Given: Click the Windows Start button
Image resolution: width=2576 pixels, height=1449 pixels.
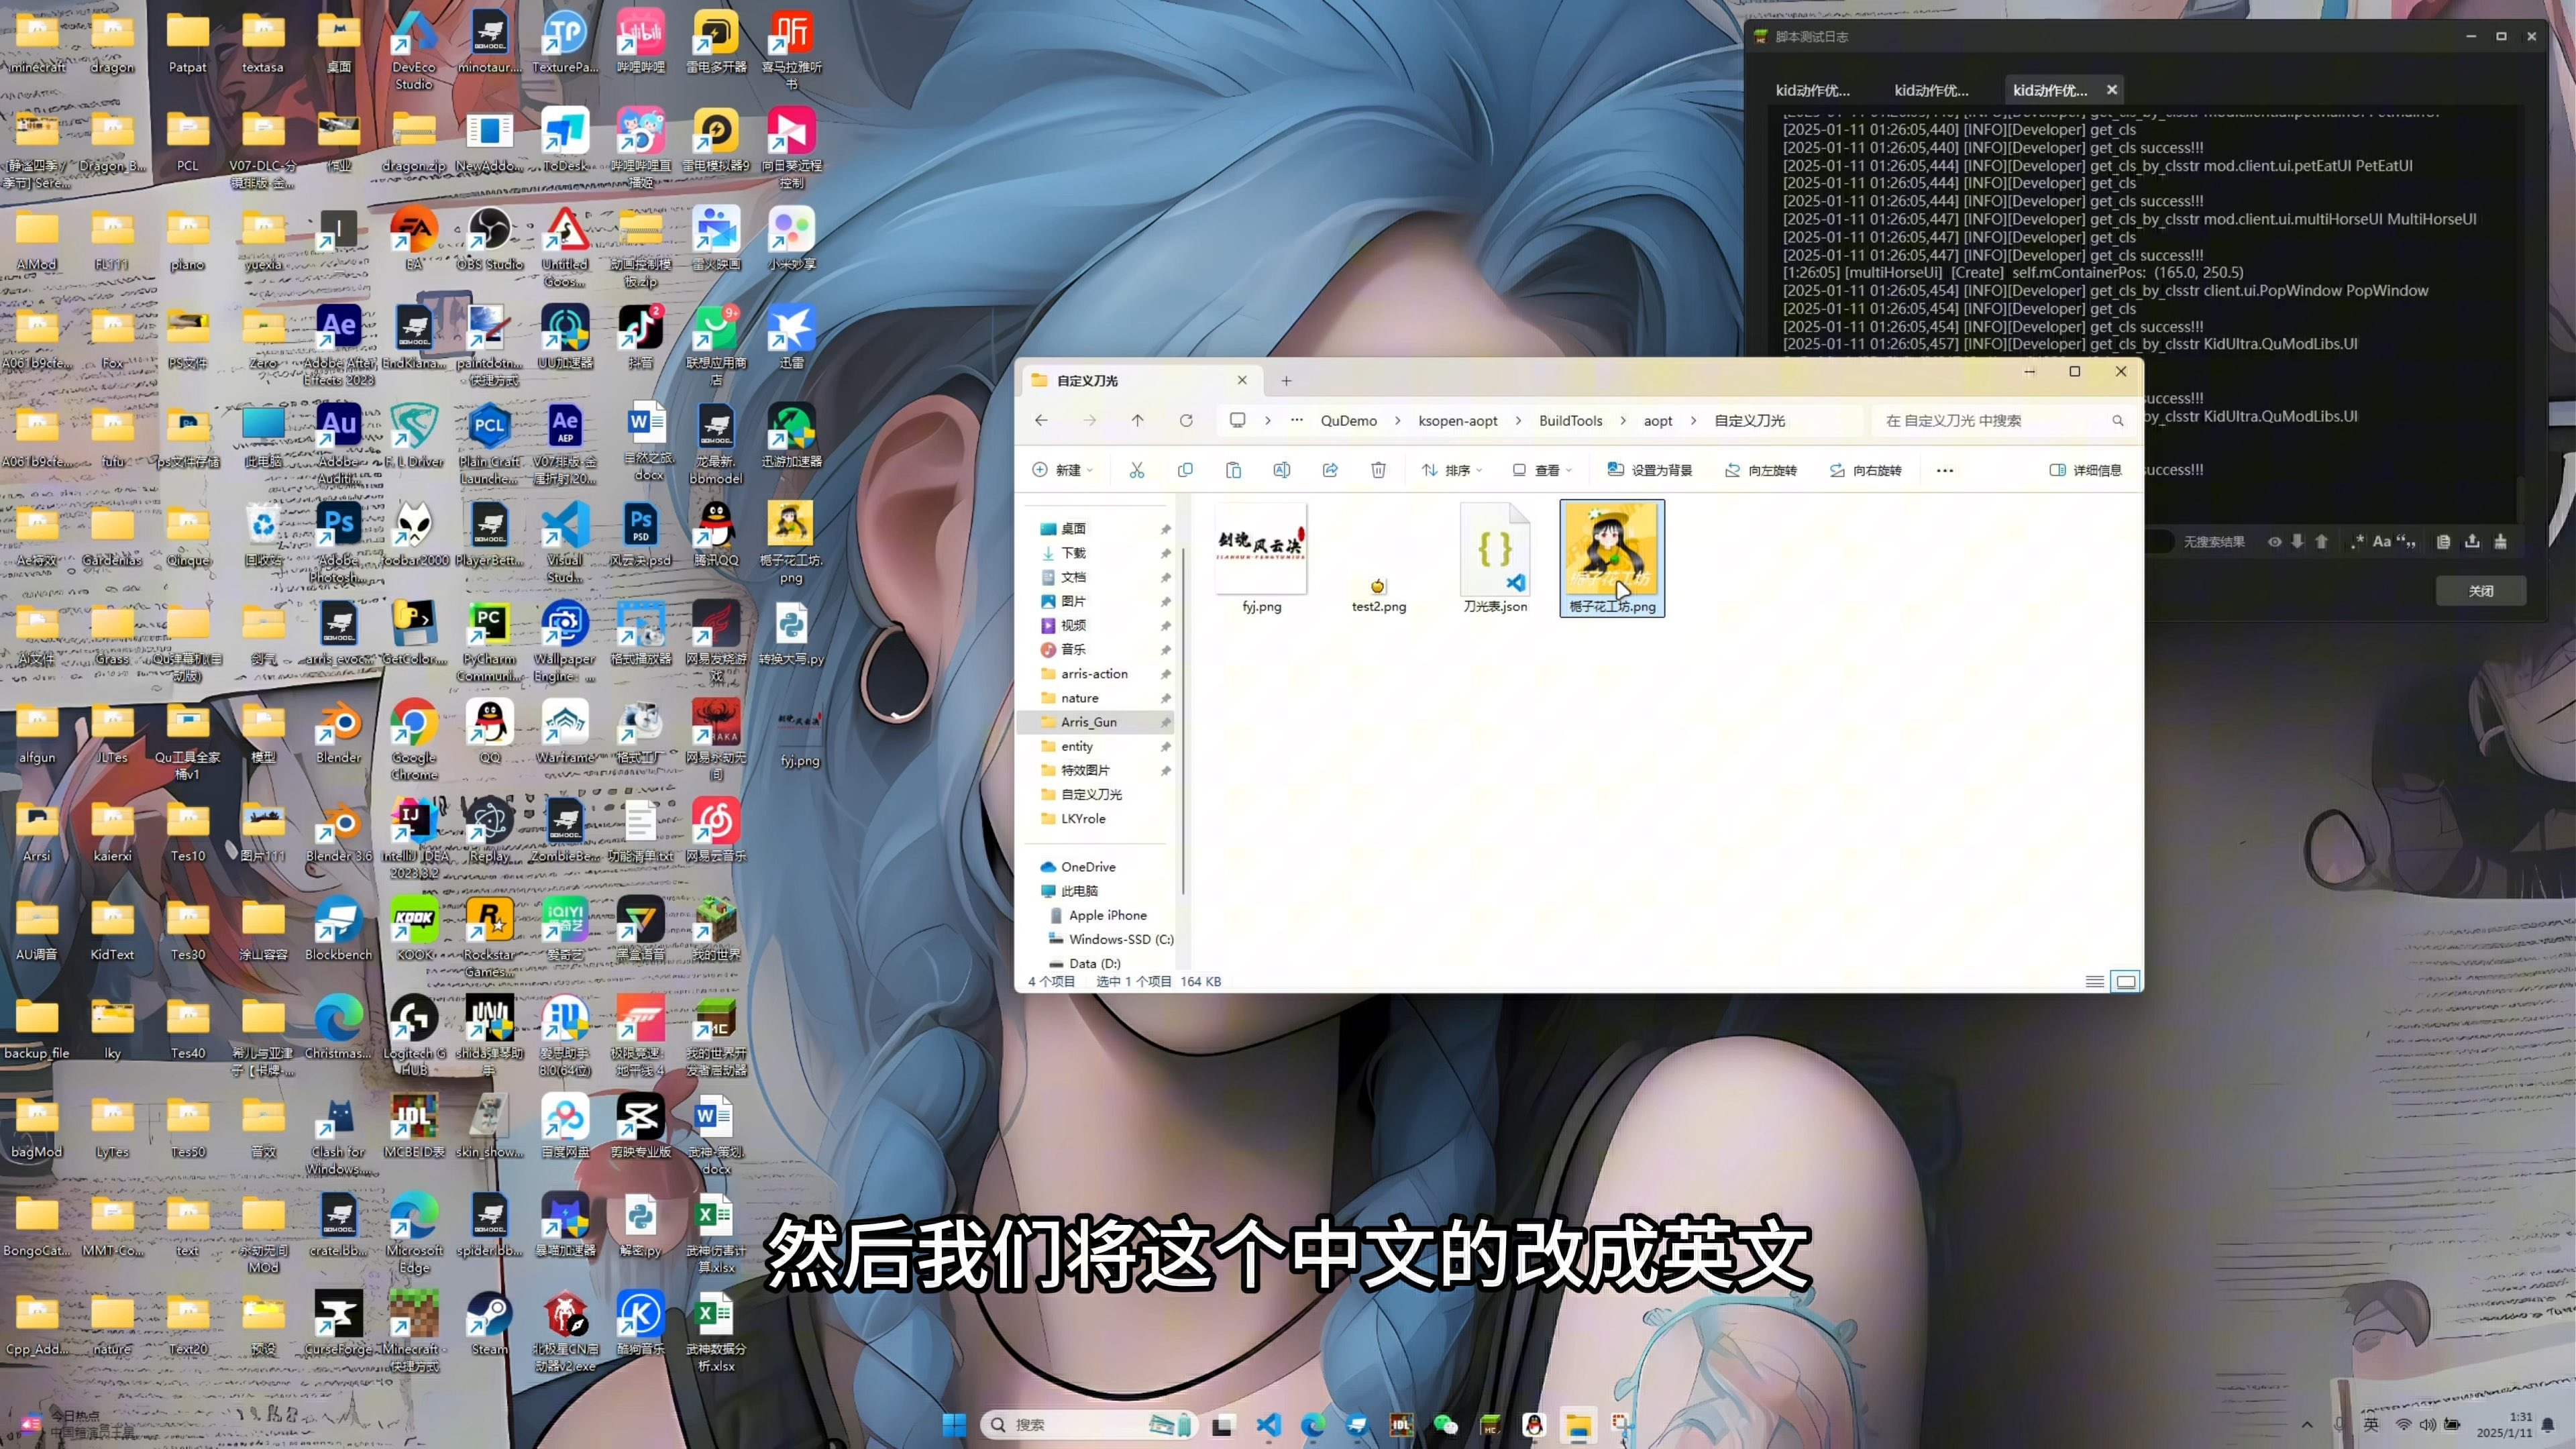Looking at the screenshot, I should (954, 1425).
